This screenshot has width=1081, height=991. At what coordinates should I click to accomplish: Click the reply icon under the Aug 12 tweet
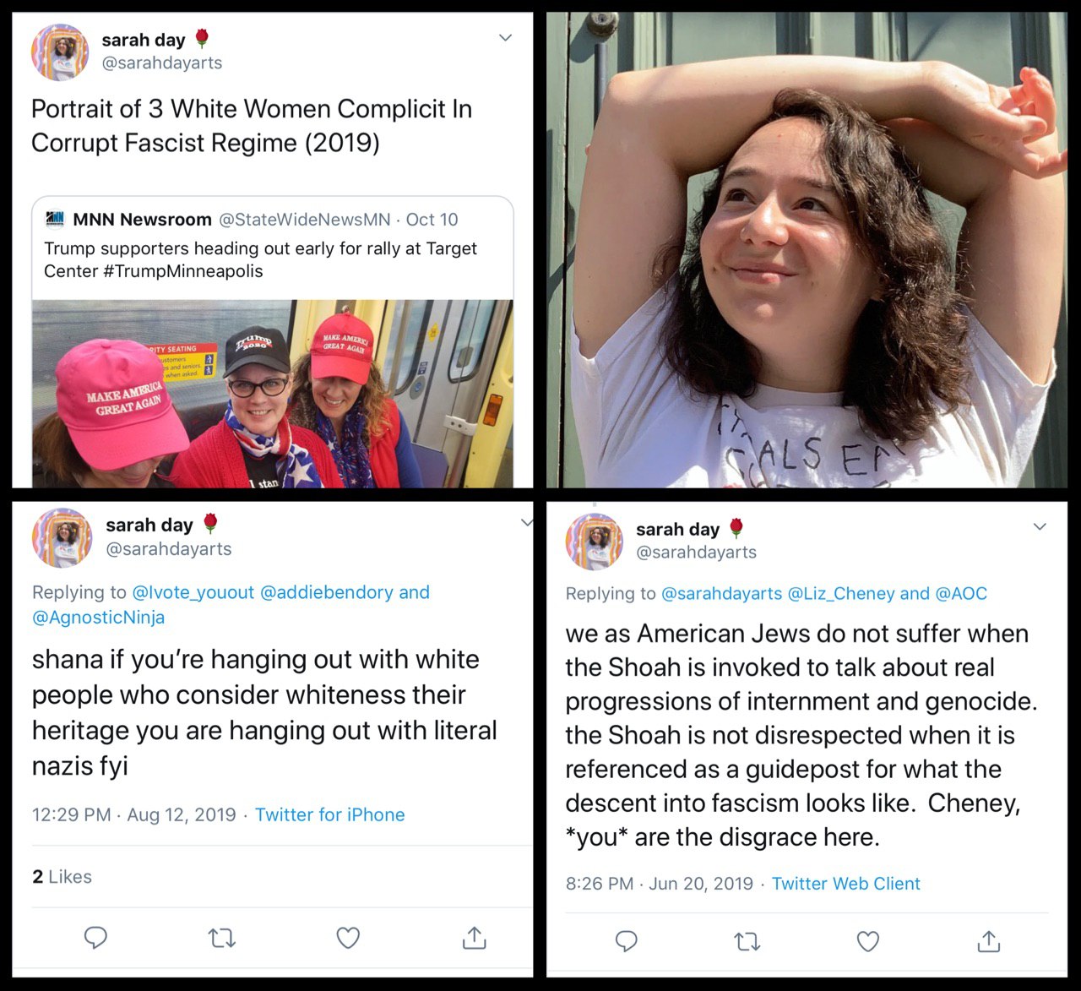[95, 937]
